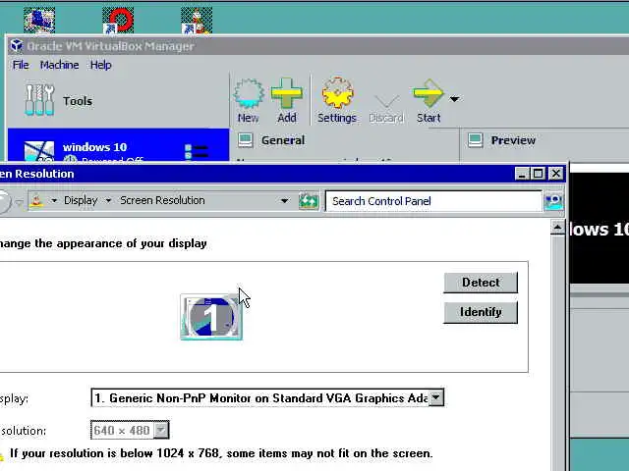Click the VirtualBox cube title bar icon
This screenshot has height=471, width=629.
(17, 46)
